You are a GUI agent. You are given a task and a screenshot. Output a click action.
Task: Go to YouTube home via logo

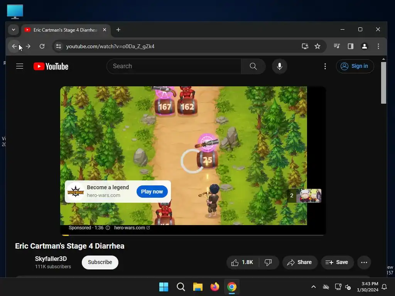click(51, 66)
